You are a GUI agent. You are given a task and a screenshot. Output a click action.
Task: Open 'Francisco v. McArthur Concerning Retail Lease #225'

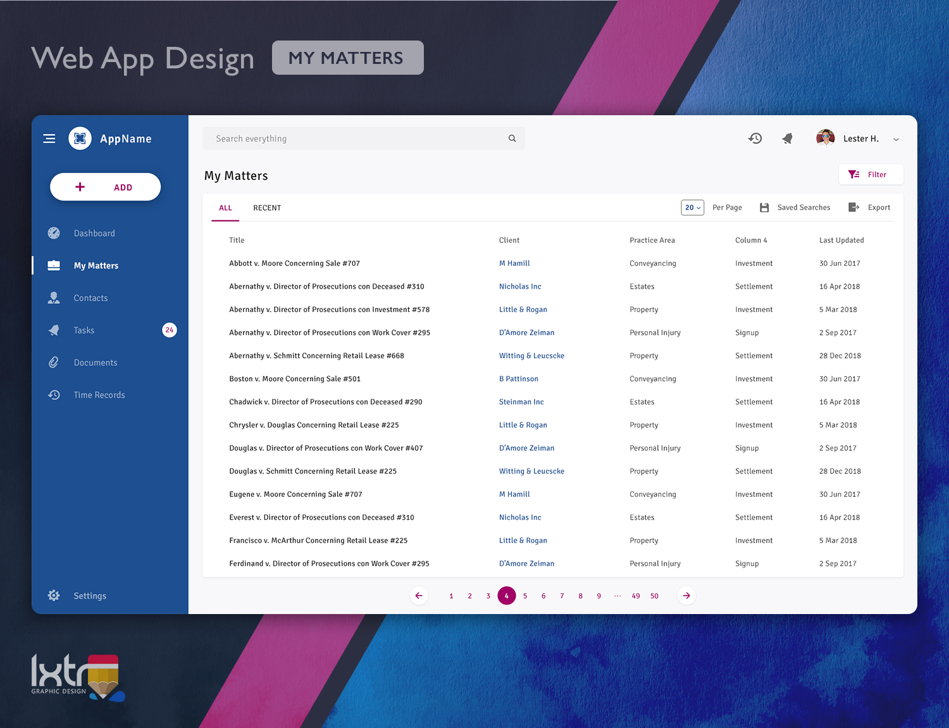click(318, 541)
